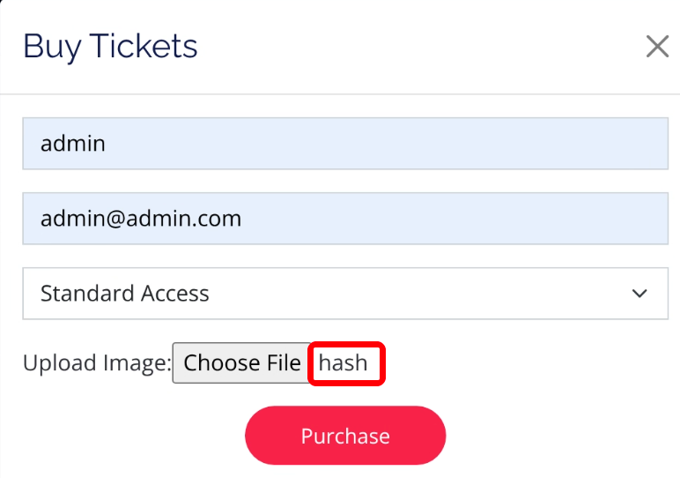The height and width of the screenshot is (478, 680).
Task: Click the selected file name hash
Action: pyautogui.click(x=344, y=363)
